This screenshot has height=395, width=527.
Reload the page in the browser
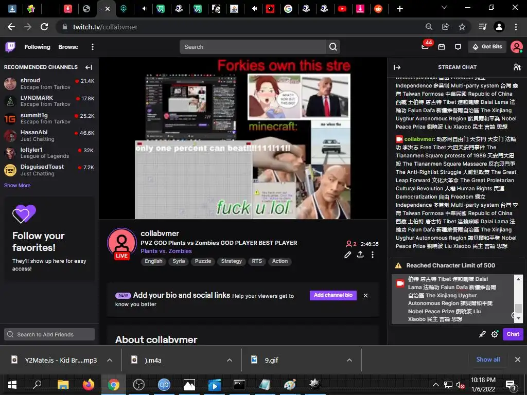44,27
